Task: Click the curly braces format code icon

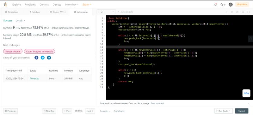Action: [x=232, y=12]
